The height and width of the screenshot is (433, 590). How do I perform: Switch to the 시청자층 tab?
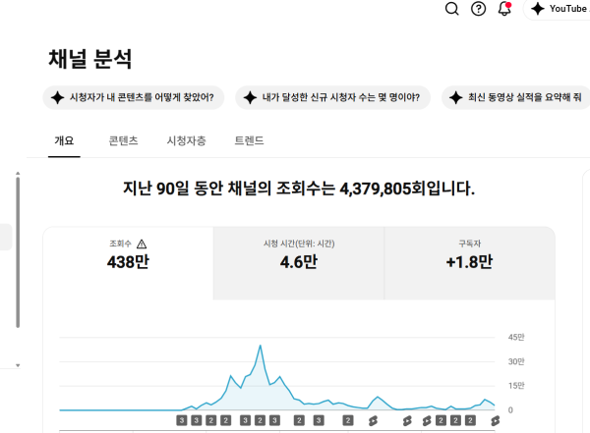pos(186,141)
